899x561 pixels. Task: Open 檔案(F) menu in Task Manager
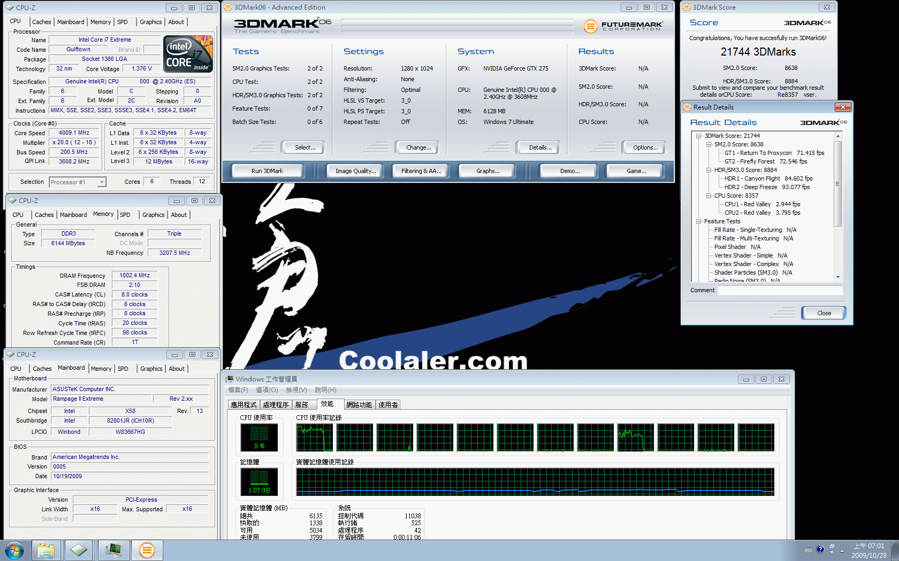coord(238,390)
